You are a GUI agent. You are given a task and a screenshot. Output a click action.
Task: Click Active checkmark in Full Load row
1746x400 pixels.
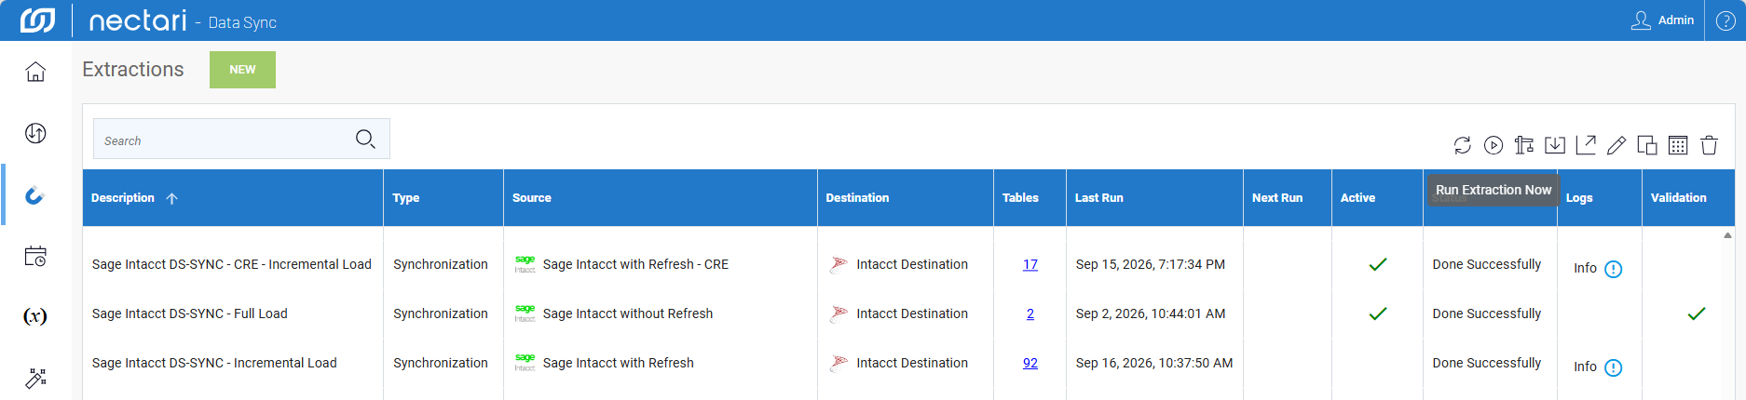pyautogui.click(x=1378, y=313)
